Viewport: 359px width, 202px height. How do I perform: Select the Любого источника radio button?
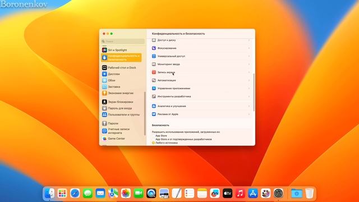coord(153,143)
